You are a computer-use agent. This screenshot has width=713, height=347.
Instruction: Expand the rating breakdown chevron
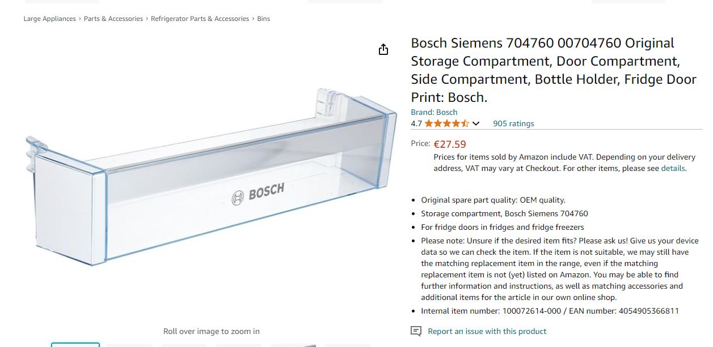476,123
